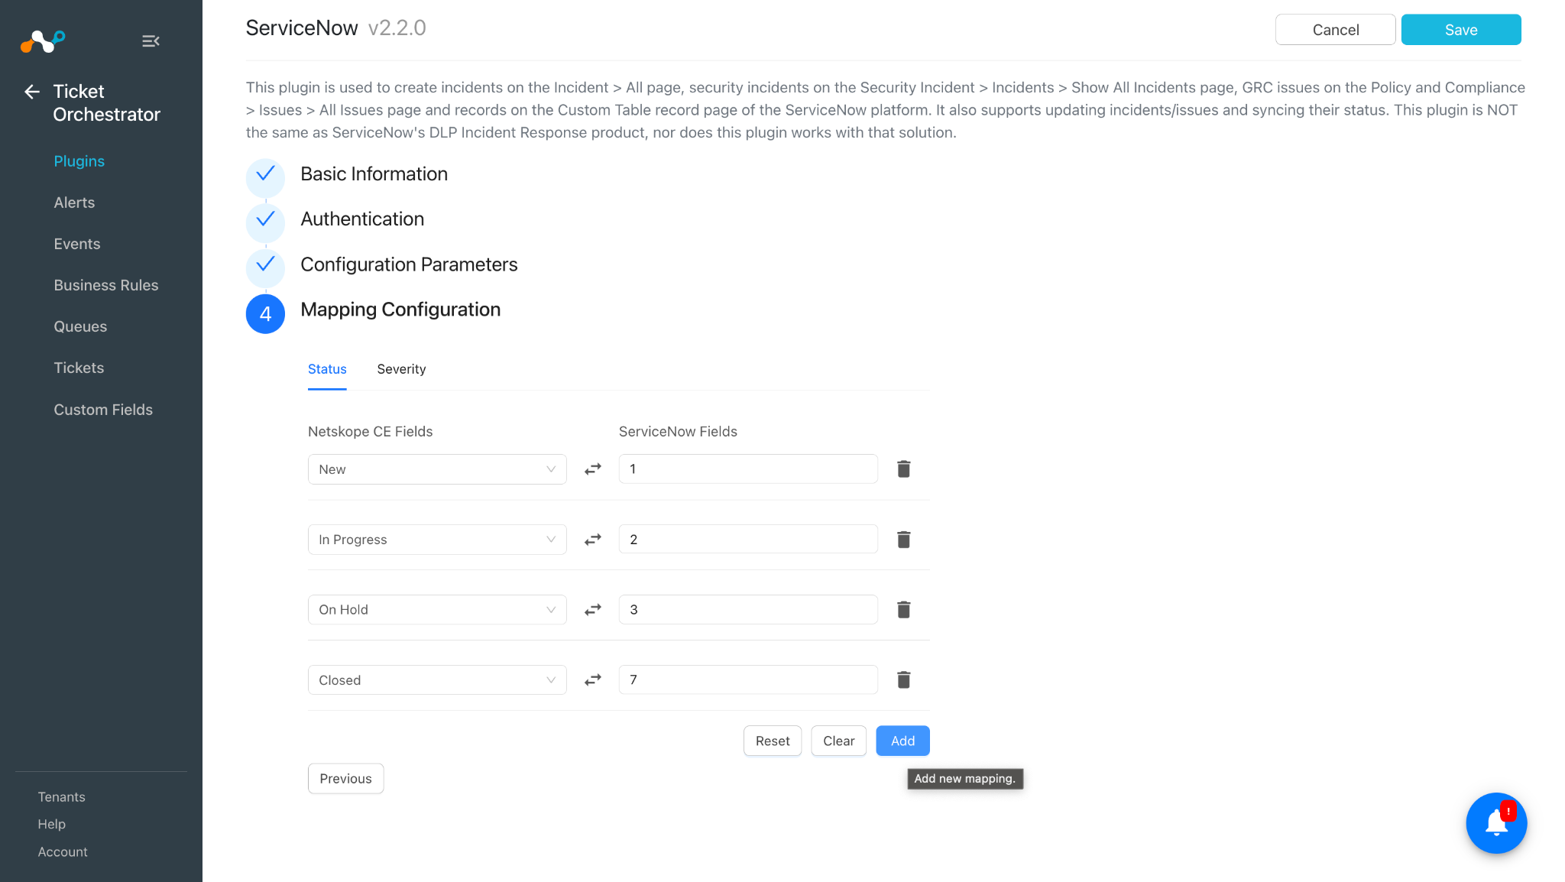1565x882 pixels.
Task: Click the Configuration Parameters step title
Action: point(409,264)
